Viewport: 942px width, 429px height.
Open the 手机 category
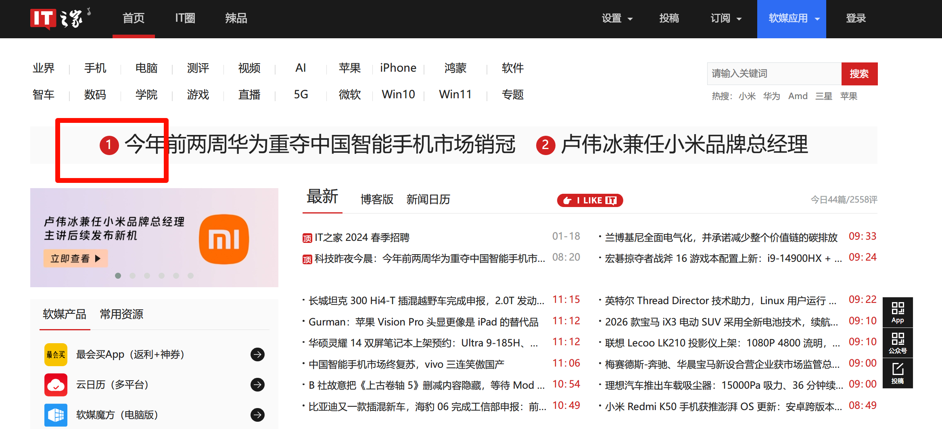click(95, 68)
